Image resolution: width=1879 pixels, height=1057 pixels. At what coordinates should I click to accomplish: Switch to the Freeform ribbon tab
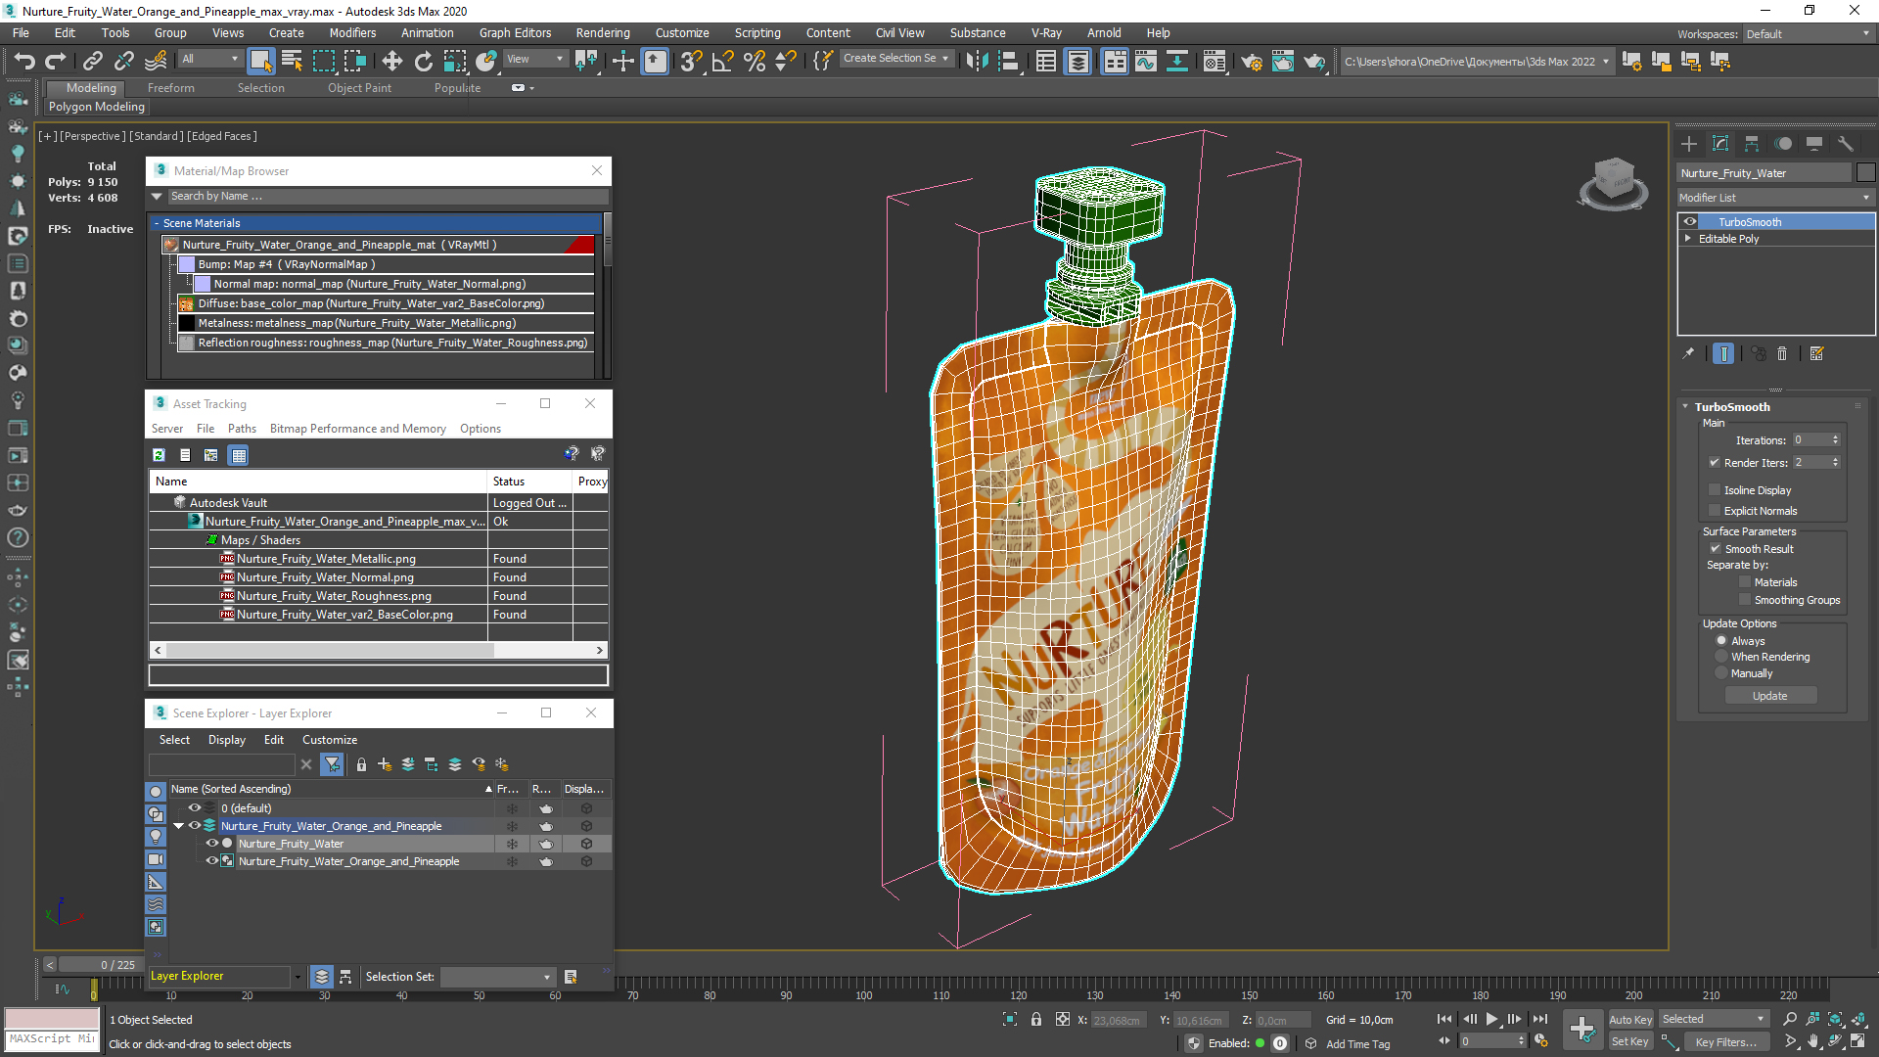coord(170,88)
